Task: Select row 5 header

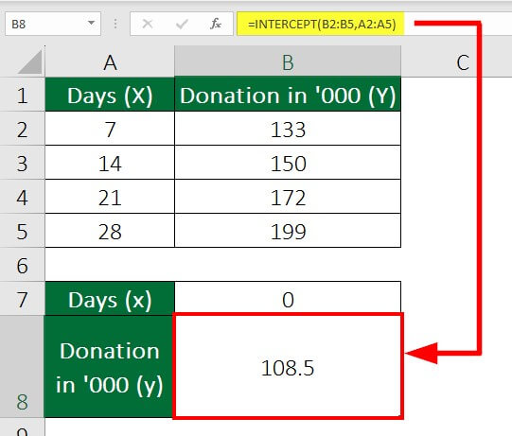Action: point(22,231)
